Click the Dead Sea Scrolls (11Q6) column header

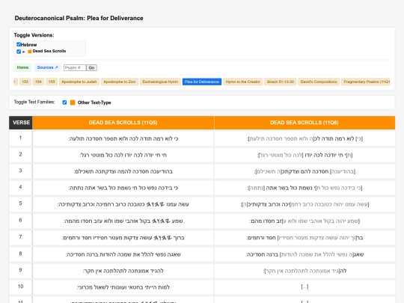point(304,123)
